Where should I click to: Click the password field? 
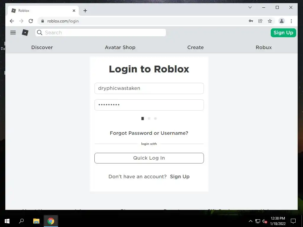pos(149,105)
